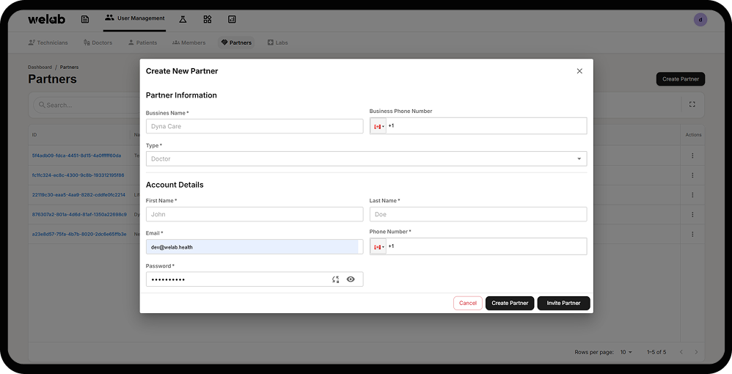Go to the next page of results
This screenshot has width=732, height=374.
pos(696,352)
